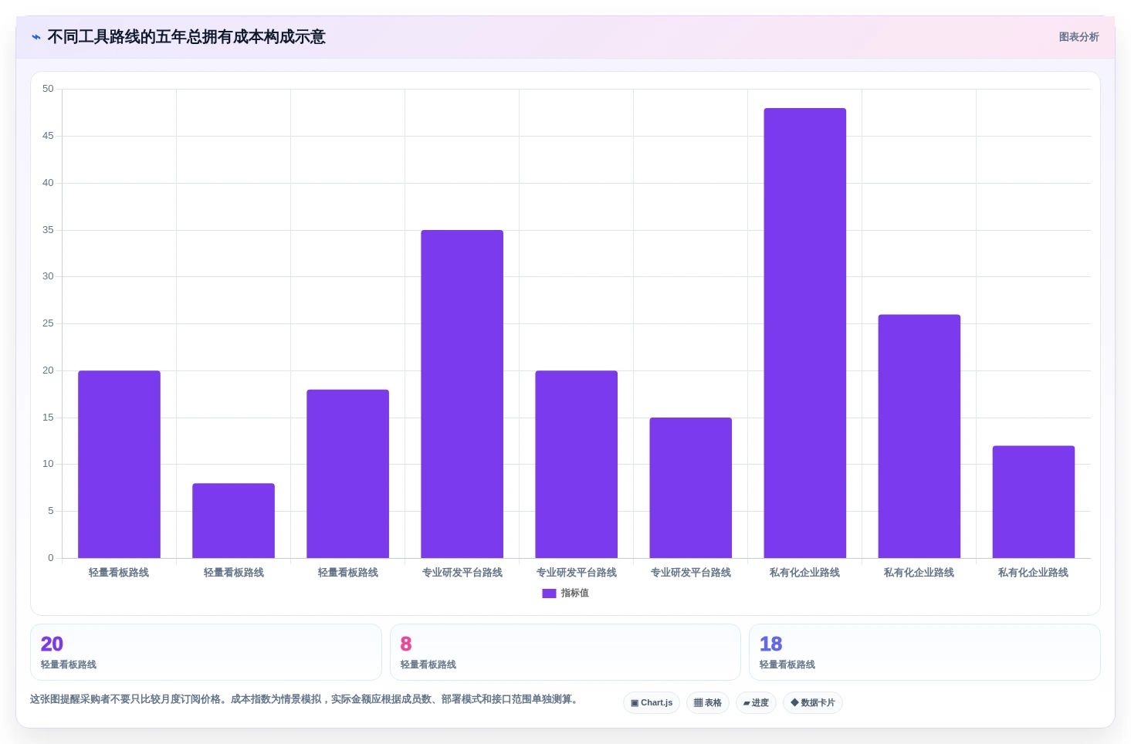Open the data card showing 20

pos(206,652)
